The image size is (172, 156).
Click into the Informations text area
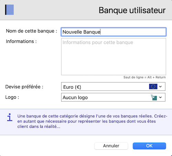[x=114, y=57]
